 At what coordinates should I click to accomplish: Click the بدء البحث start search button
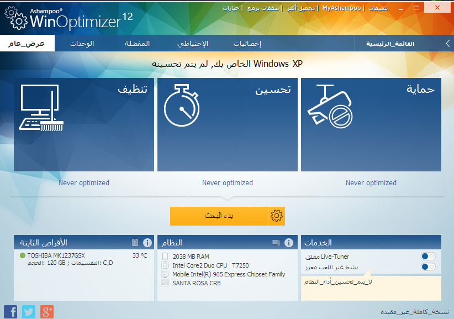coord(219,216)
